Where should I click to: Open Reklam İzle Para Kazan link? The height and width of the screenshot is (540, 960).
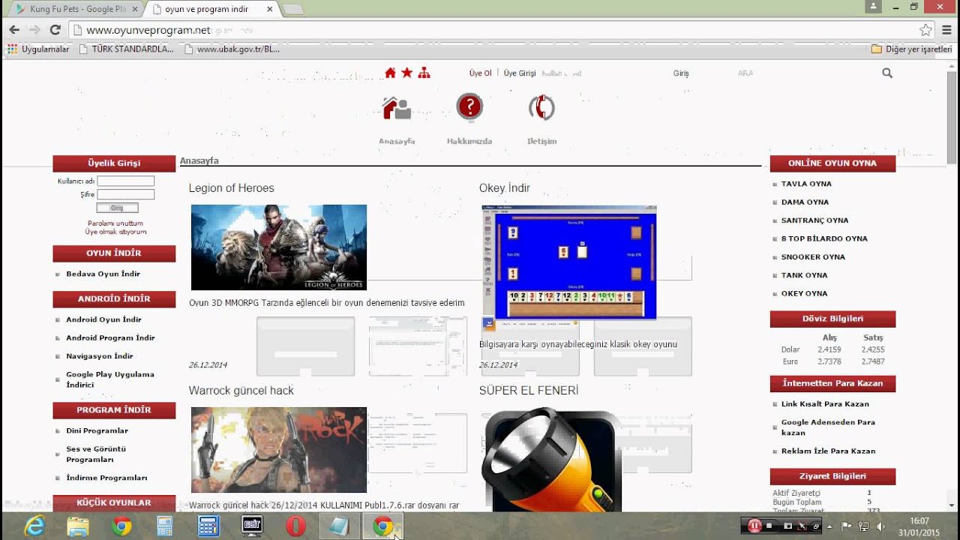coord(828,451)
